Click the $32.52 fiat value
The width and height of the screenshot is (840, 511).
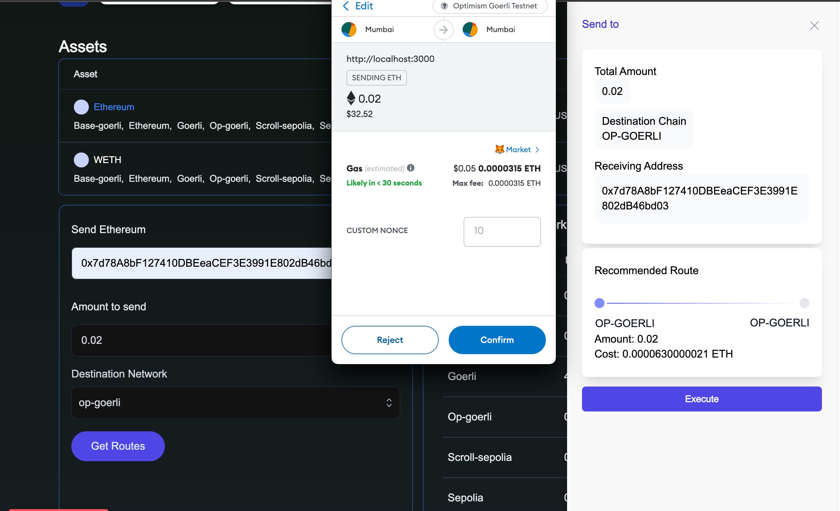pos(359,114)
